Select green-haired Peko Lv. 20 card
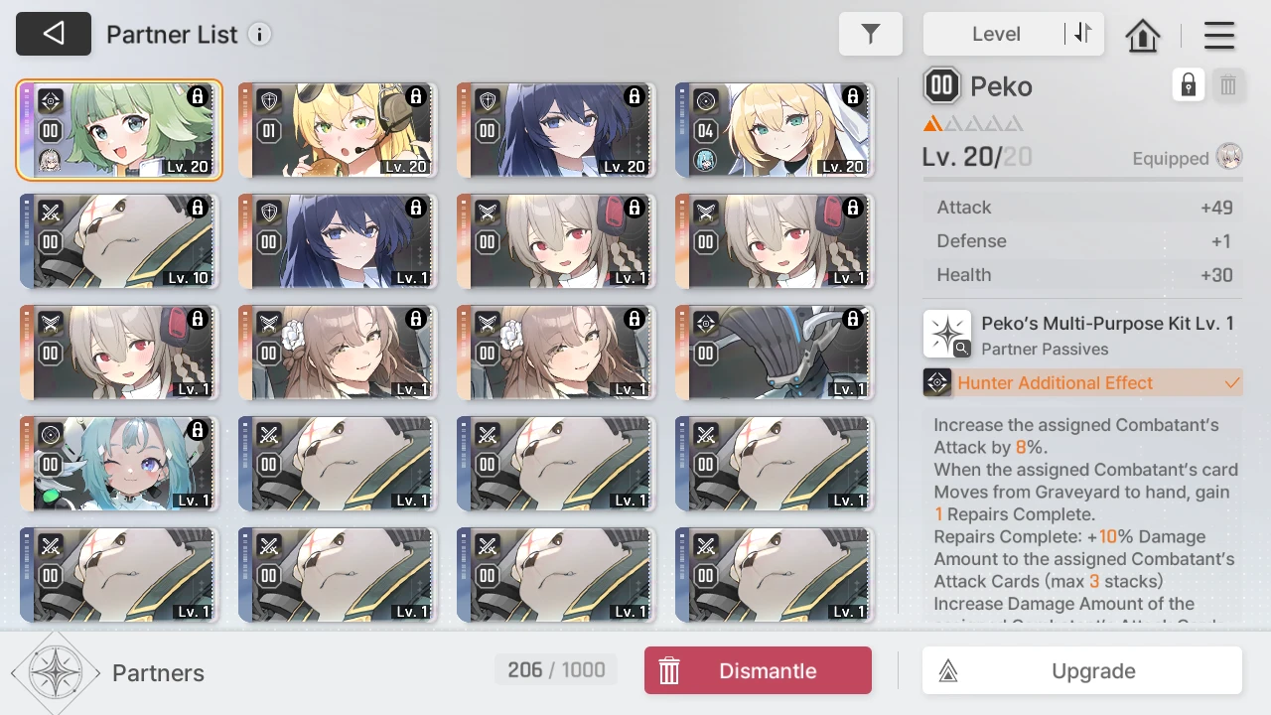 (x=119, y=130)
